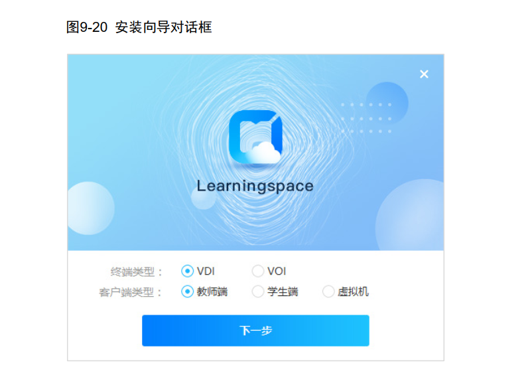Click the dotted grid decoration in the banner
The image size is (528, 387).
coord(366,118)
